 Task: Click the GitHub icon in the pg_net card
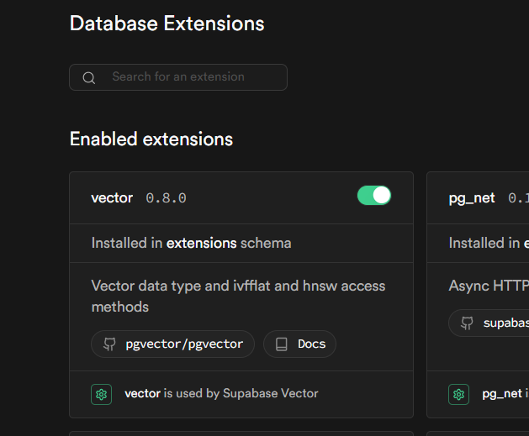click(466, 323)
